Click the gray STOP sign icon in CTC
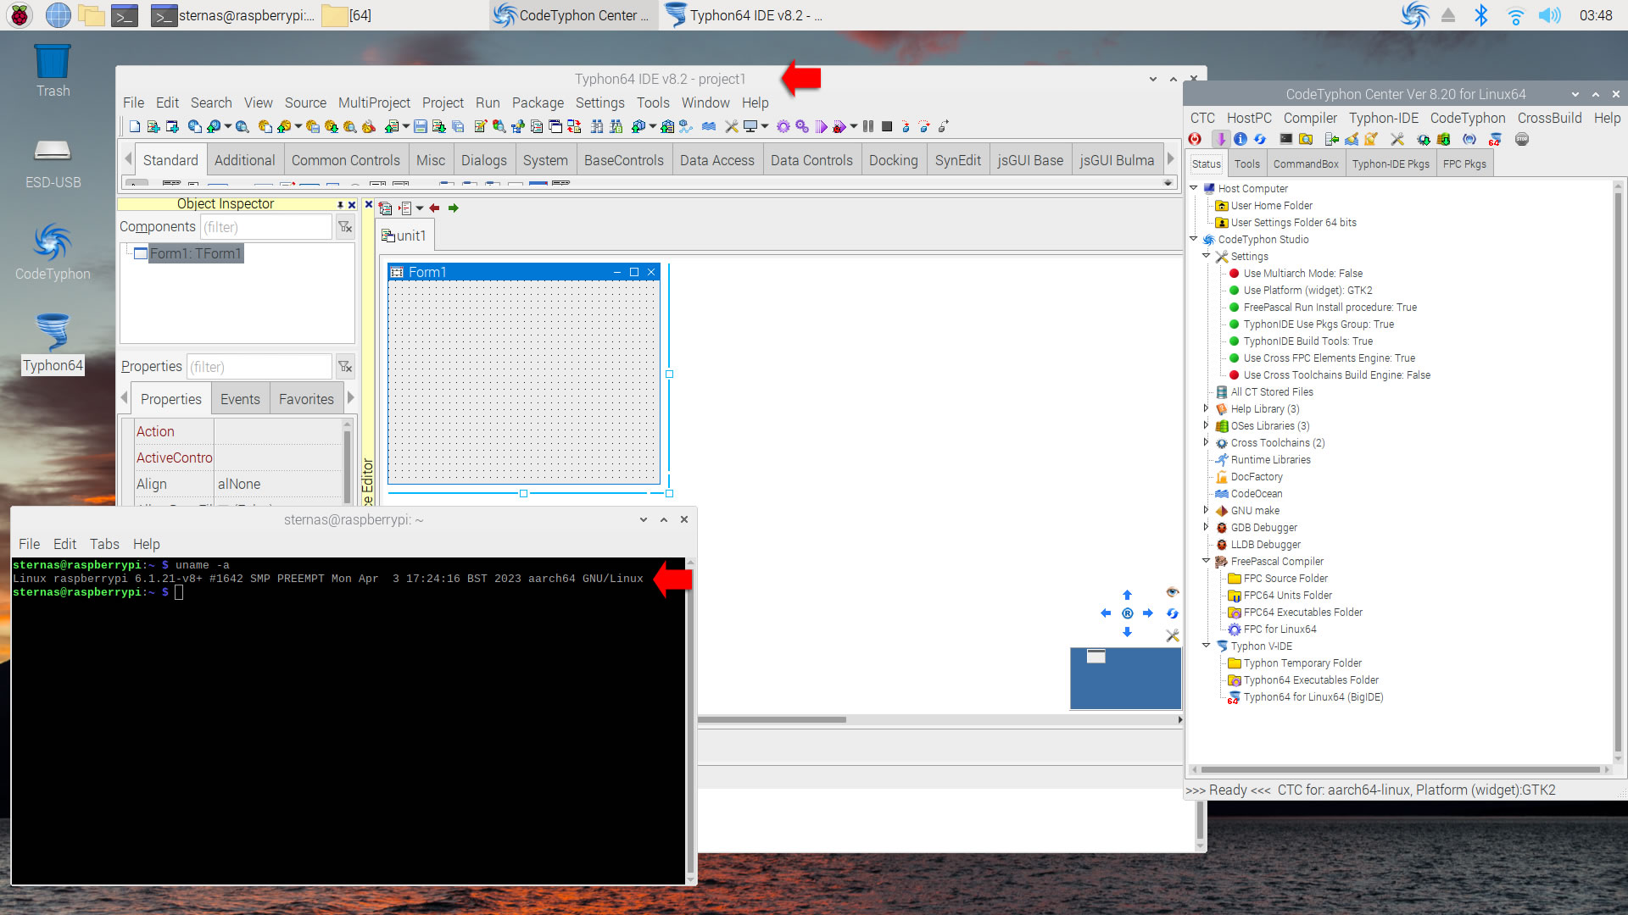Viewport: 1628px width, 915px height. click(x=1521, y=139)
